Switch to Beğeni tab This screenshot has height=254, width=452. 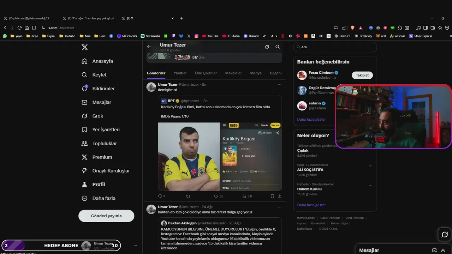(276, 73)
